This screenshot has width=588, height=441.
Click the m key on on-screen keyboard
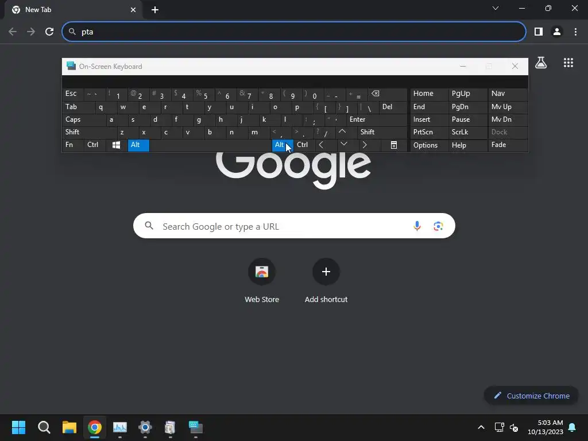[259, 132]
